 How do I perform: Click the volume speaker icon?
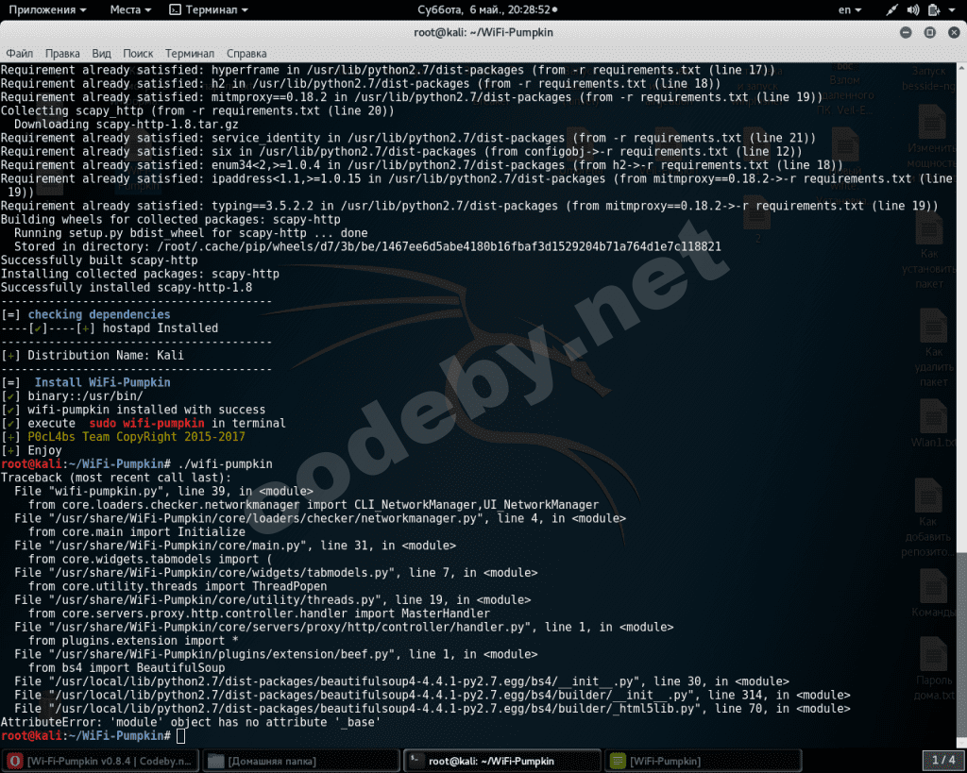pos(913,9)
